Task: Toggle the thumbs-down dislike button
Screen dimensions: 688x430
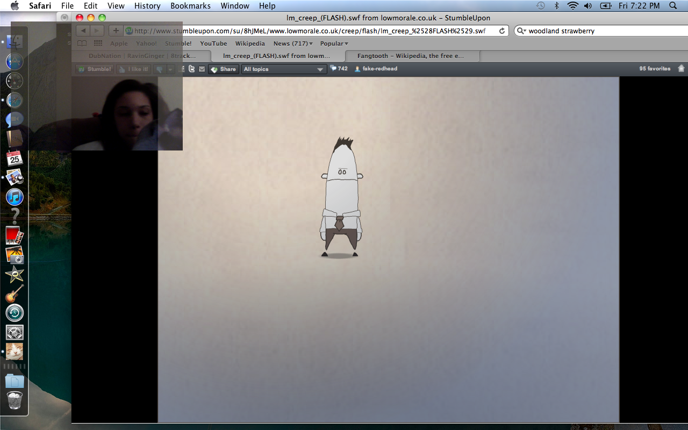Action: tap(159, 69)
